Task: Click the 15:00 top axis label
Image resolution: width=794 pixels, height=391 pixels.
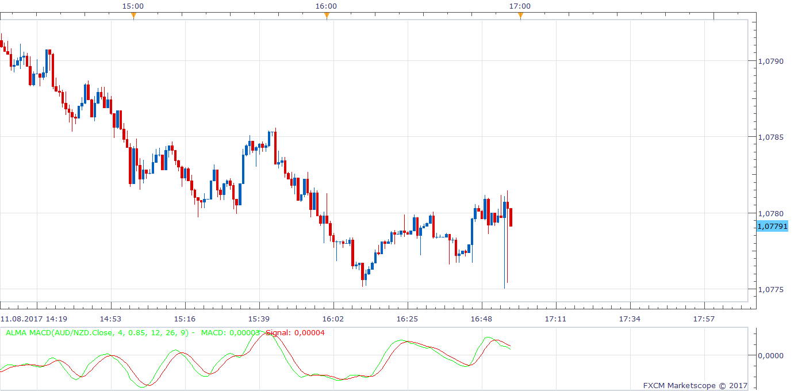Action: point(133,6)
